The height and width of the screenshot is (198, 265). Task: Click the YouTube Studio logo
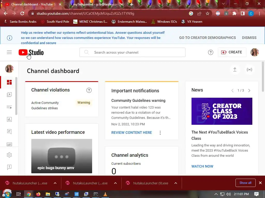pyautogui.click(x=31, y=53)
